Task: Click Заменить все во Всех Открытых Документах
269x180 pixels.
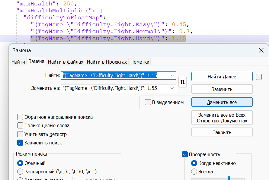Action: pos(222,118)
